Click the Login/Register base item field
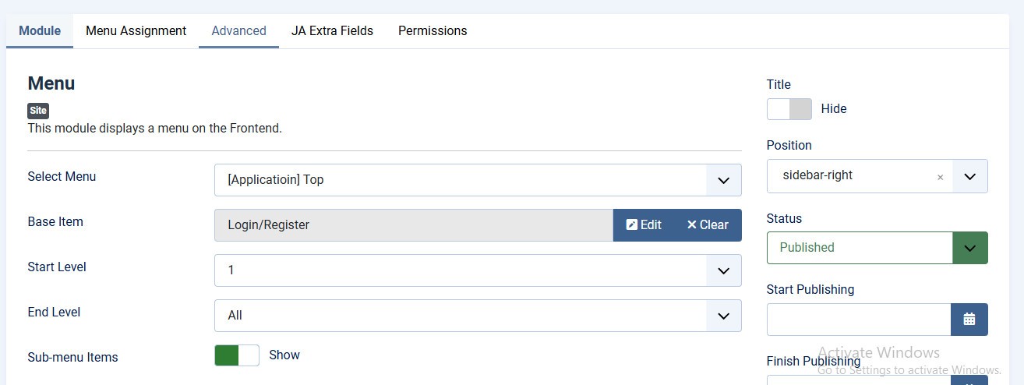The width and height of the screenshot is (1024, 385). click(x=413, y=224)
